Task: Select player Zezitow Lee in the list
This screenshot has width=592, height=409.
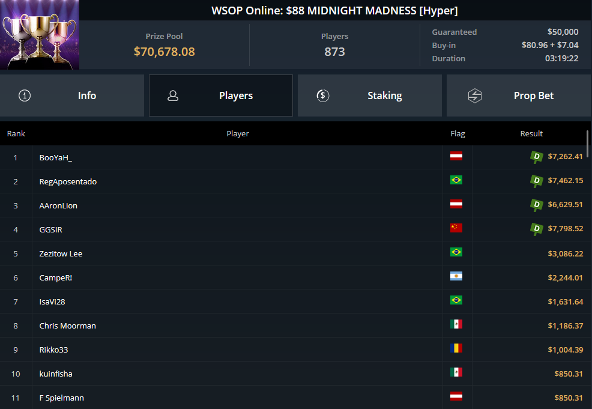Action: [61, 253]
